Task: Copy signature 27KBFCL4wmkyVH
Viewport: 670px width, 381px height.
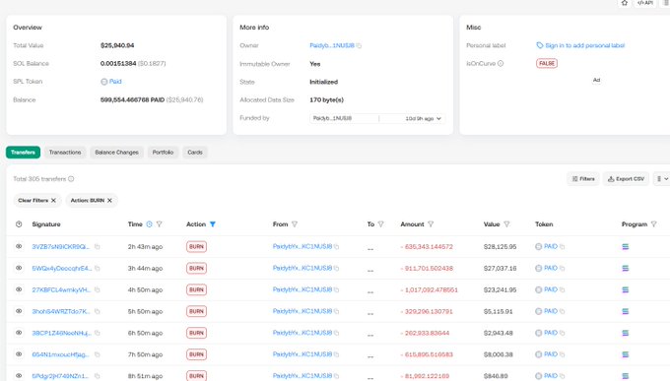Action: [97, 290]
